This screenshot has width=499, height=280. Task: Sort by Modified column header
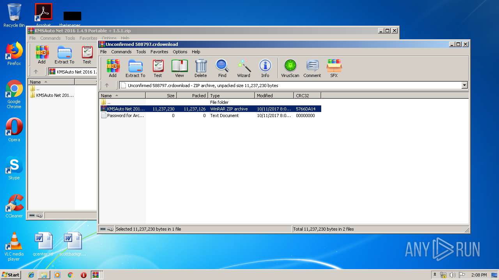click(x=274, y=95)
